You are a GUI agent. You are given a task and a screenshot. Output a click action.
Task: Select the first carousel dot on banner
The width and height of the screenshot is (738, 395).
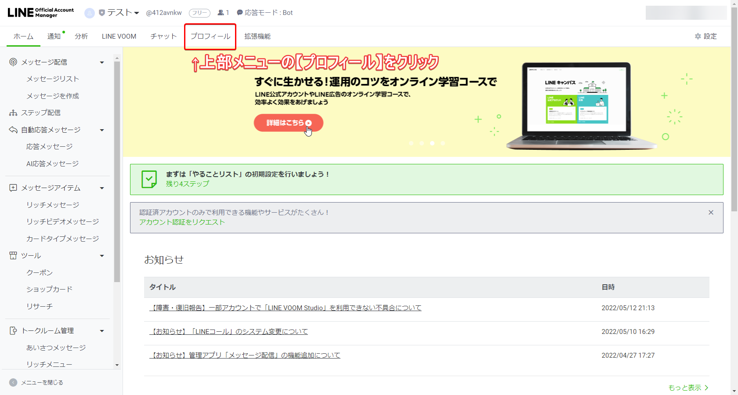[411, 143]
